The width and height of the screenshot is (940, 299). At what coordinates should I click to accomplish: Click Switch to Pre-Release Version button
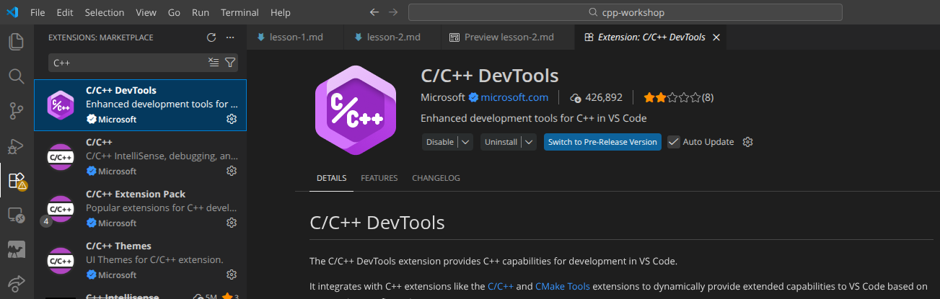tap(602, 142)
